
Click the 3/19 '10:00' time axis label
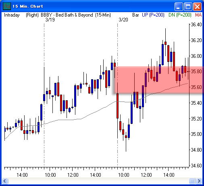50,175
